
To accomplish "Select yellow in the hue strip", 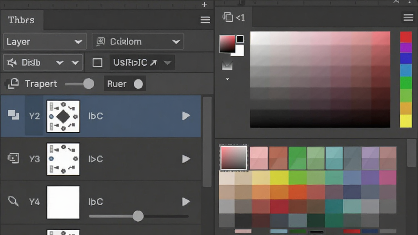I will pyautogui.click(x=406, y=121).
